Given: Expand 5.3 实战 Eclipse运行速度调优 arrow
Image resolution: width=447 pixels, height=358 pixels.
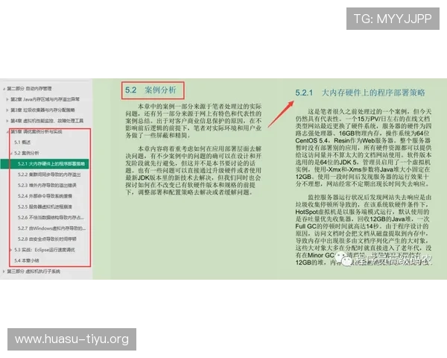Looking at the screenshot, I should [x=11, y=250].
